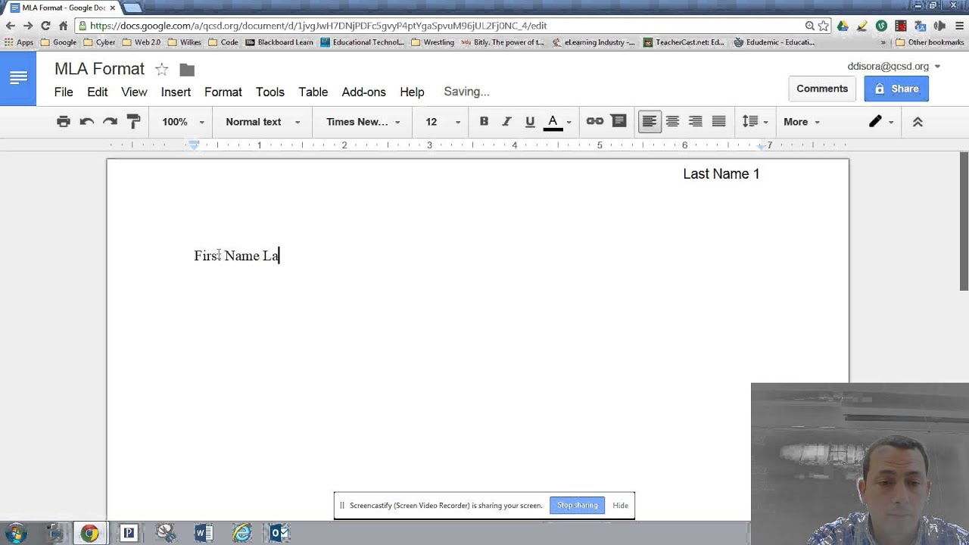Open Microsoft Word from the taskbar

(x=204, y=534)
